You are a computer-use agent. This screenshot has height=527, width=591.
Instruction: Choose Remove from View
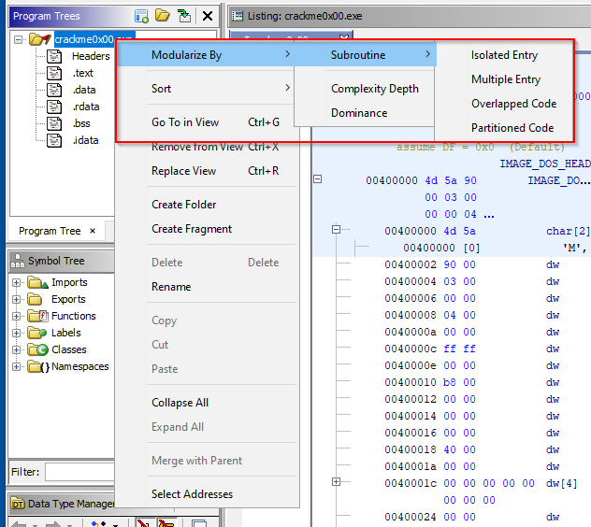[207, 147]
